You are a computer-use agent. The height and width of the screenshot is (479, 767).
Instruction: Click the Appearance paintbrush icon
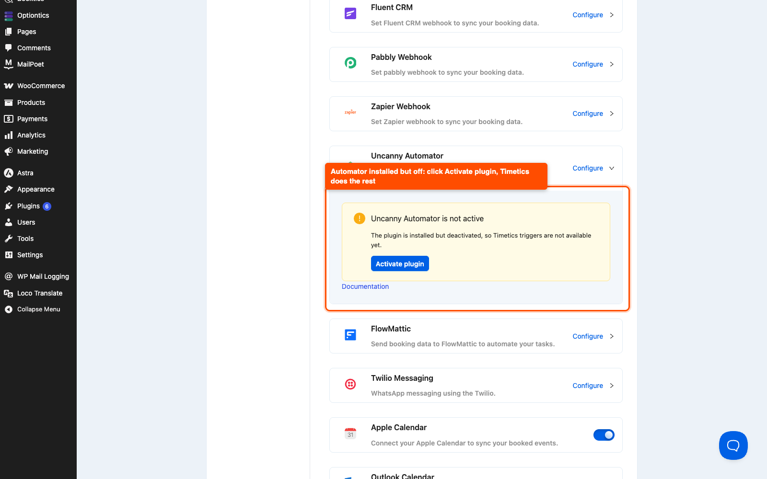pyautogui.click(x=9, y=189)
